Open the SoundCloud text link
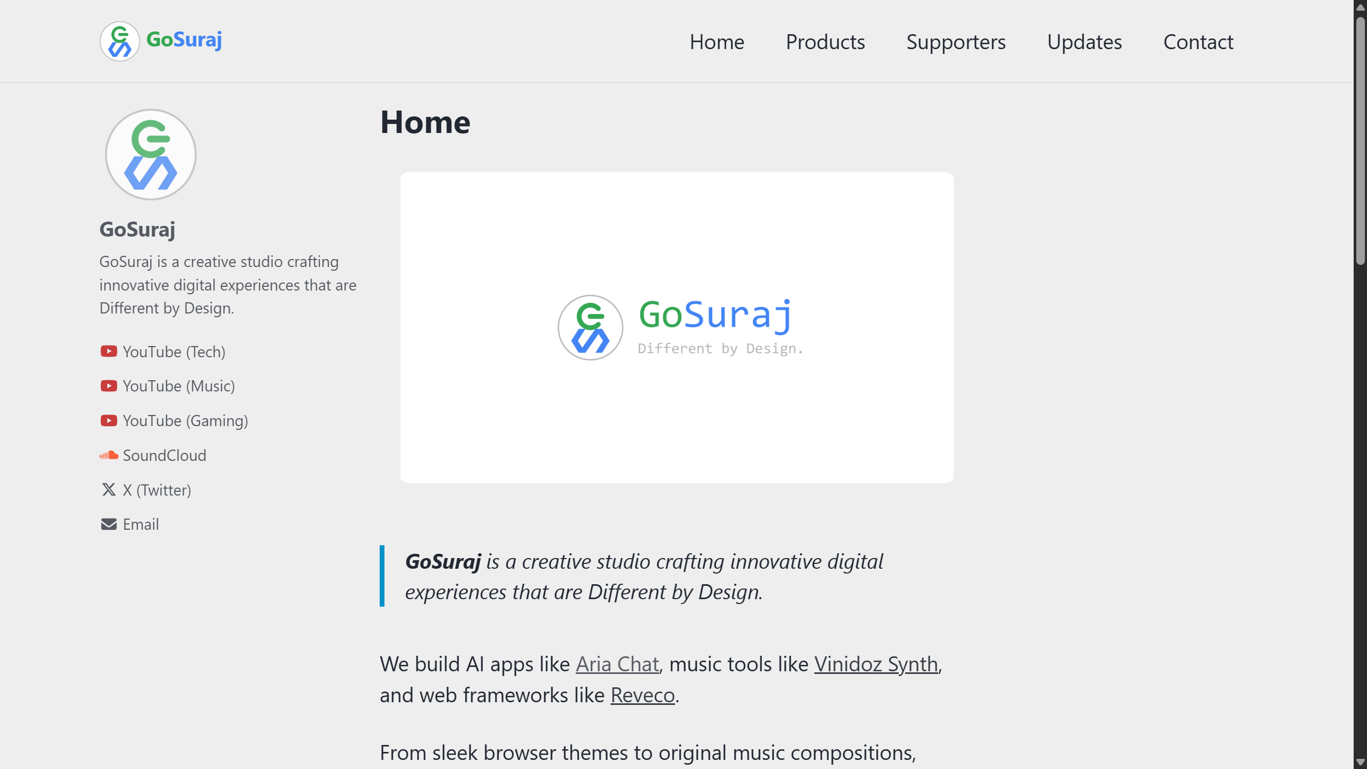This screenshot has width=1367, height=769. pos(164,456)
